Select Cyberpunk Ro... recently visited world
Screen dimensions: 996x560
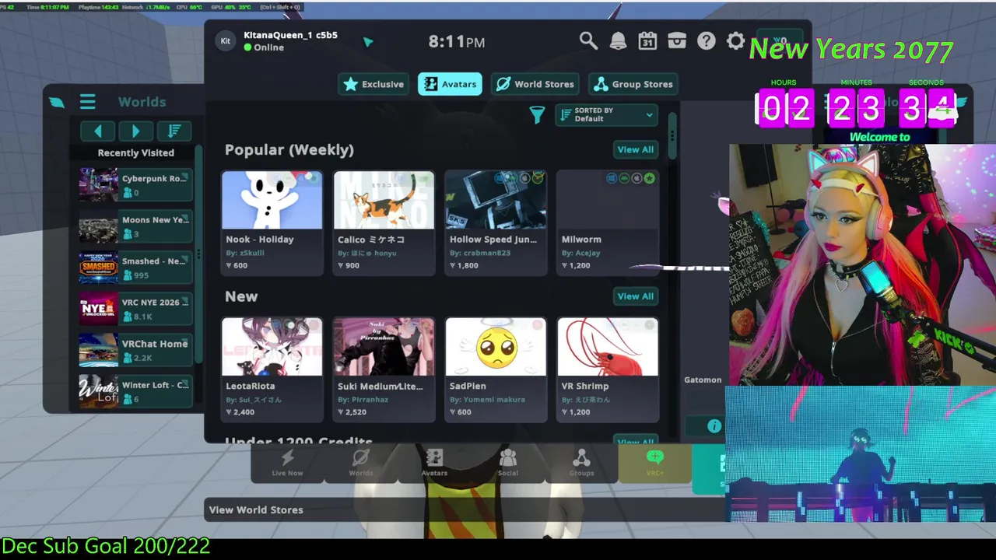click(135, 185)
